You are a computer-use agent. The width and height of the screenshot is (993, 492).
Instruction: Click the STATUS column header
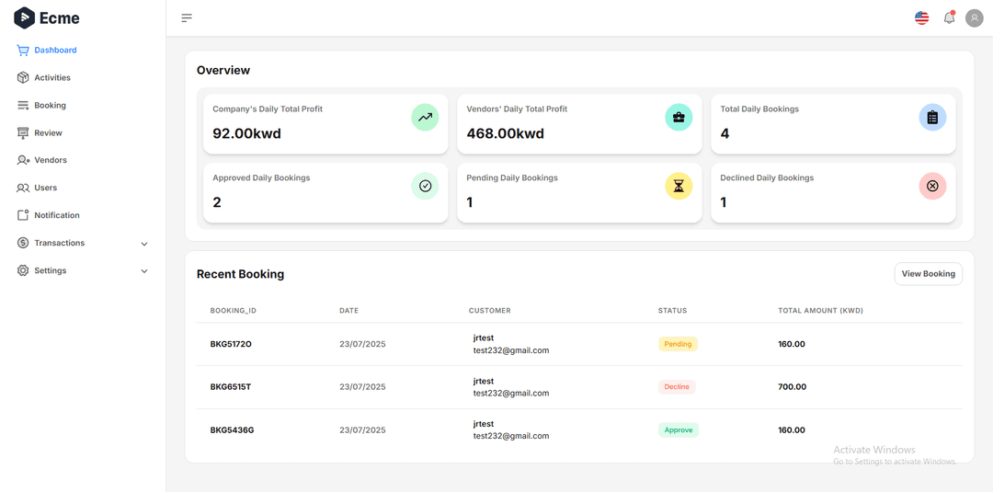pos(672,311)
